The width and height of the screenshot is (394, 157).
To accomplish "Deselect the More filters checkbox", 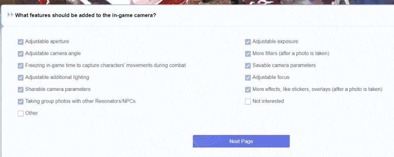I will [248, 54].
